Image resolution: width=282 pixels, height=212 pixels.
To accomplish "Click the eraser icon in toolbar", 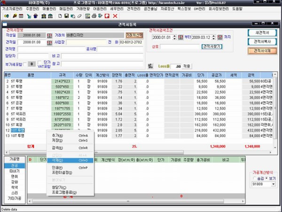I will [79, 16].
